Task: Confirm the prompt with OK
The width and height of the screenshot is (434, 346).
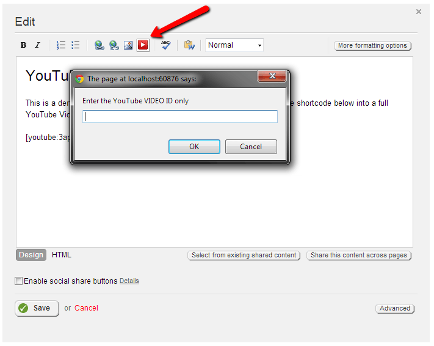Action: click(194, 147)
